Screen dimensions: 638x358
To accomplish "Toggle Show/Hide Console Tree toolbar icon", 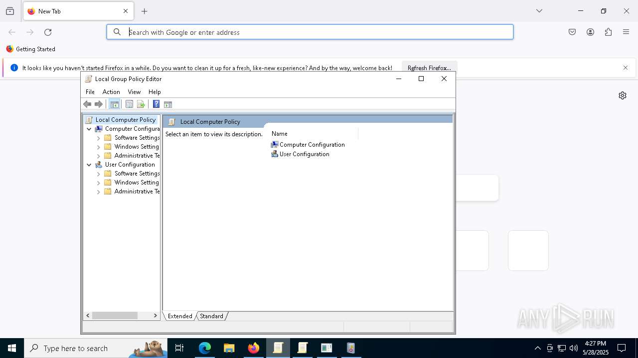I will click(x=114, y=104).
